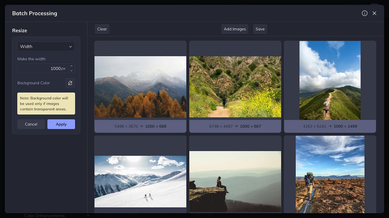
Task: Click the Cancel button
Action: [x=31, y=124]
